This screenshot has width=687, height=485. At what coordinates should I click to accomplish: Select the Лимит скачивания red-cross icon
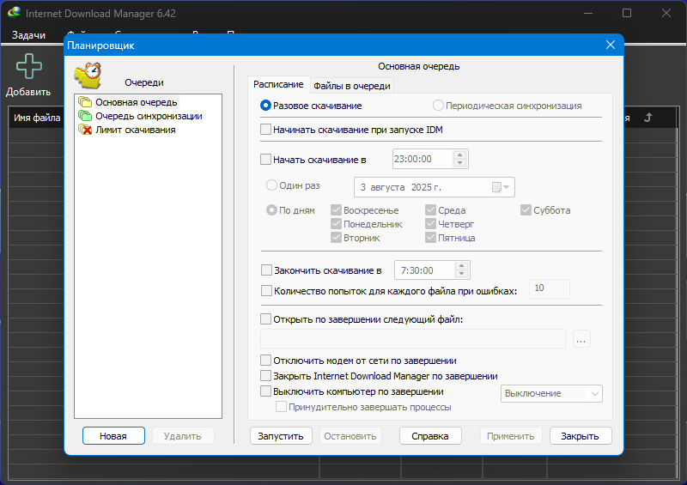click(x=85, y=130)
